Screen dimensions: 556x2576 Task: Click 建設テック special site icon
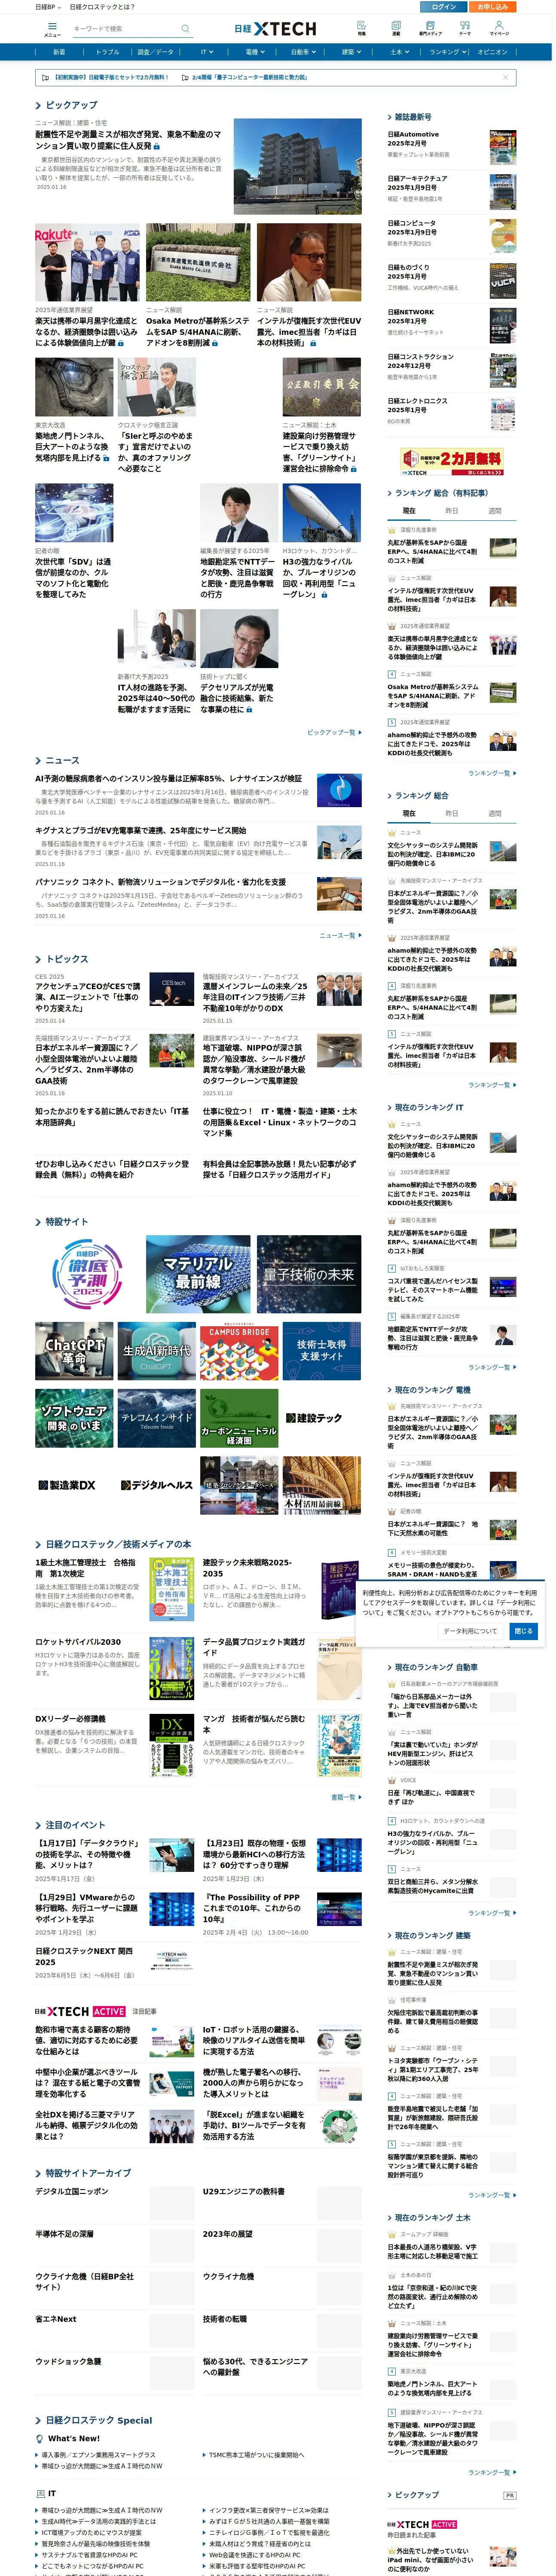click(x=314, y=1418)
